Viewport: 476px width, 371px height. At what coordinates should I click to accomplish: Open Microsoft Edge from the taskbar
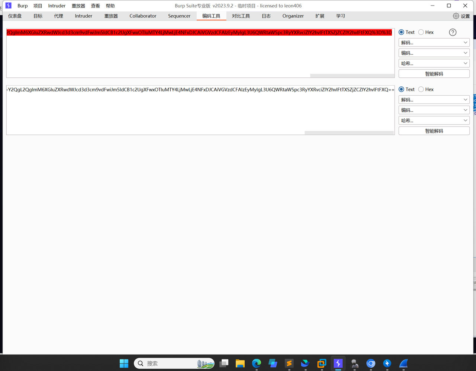[x=256, y=363]
